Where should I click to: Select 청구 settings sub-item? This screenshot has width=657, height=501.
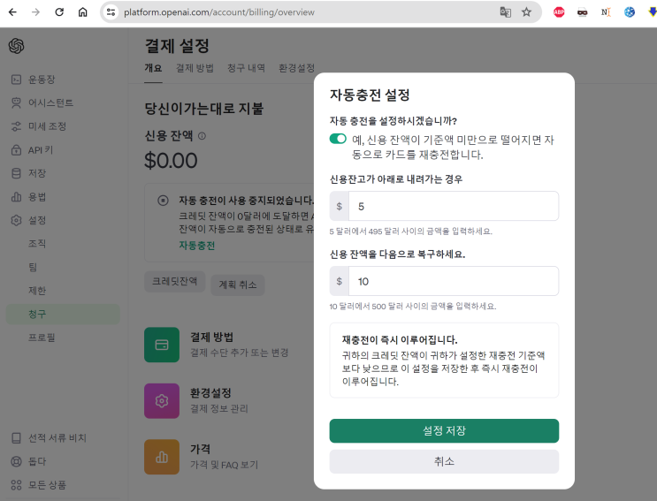click(x=63, y=314)
